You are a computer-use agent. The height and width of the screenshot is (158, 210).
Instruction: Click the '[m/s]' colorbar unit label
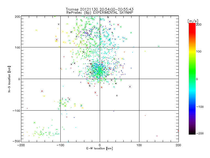(193, 21)
